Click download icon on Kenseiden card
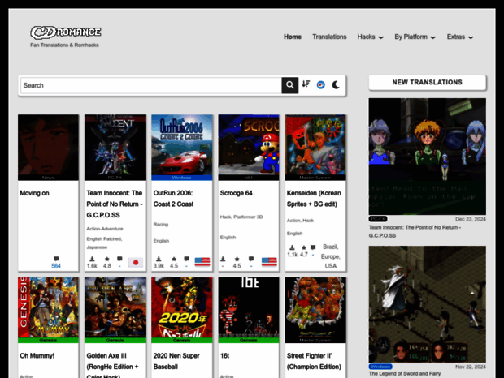Screen dimensions: 504x378 (292, 247)
